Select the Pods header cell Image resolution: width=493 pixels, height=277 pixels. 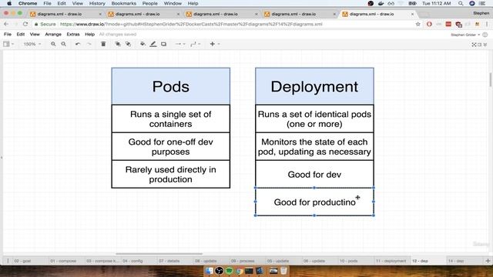click(x=171, y=86)
